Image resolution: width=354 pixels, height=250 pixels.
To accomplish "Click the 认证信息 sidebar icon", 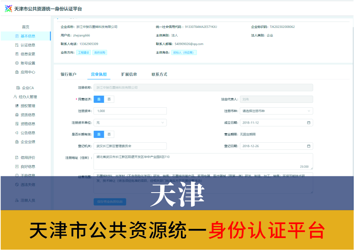I will click(17, 45).
